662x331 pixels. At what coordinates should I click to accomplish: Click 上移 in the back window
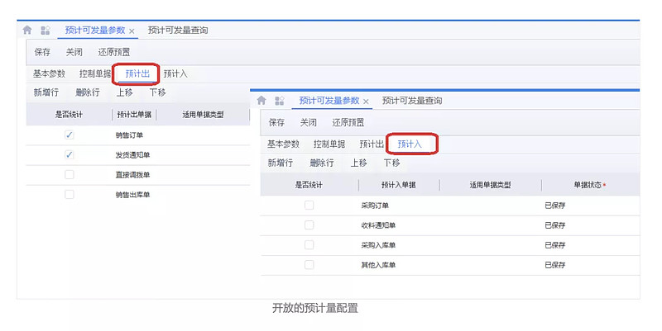tap(125, 92)
